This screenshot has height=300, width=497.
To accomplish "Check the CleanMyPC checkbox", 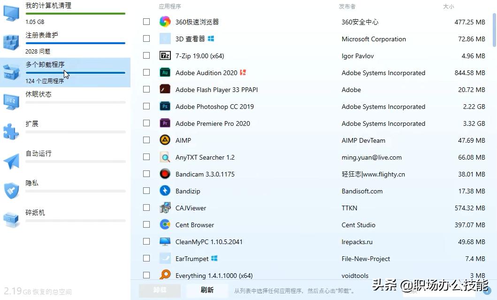I will click(x=146, y=241).
